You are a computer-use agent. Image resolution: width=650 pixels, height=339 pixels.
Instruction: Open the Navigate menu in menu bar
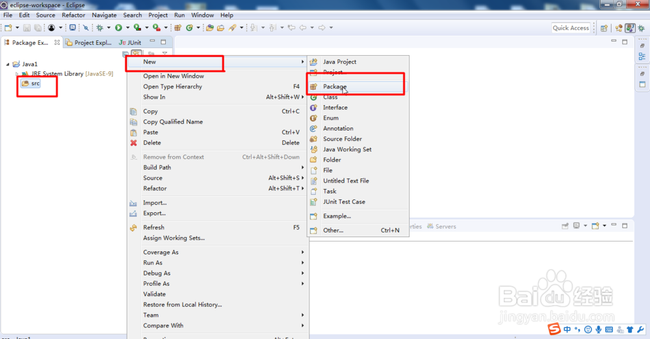tap(104, 15)
